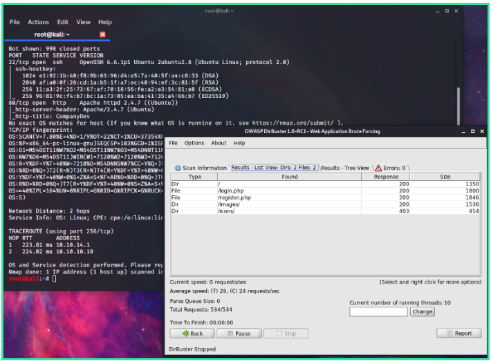This screenshot has height=361, width=491.
Task: Open the DirBuster About menu
Action: coord(219,143)
